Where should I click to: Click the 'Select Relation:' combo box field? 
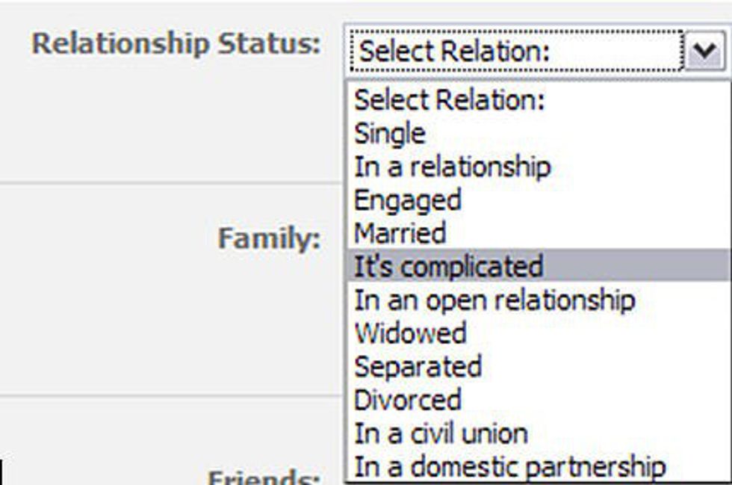pyautogui.click(x=515, y=52)
